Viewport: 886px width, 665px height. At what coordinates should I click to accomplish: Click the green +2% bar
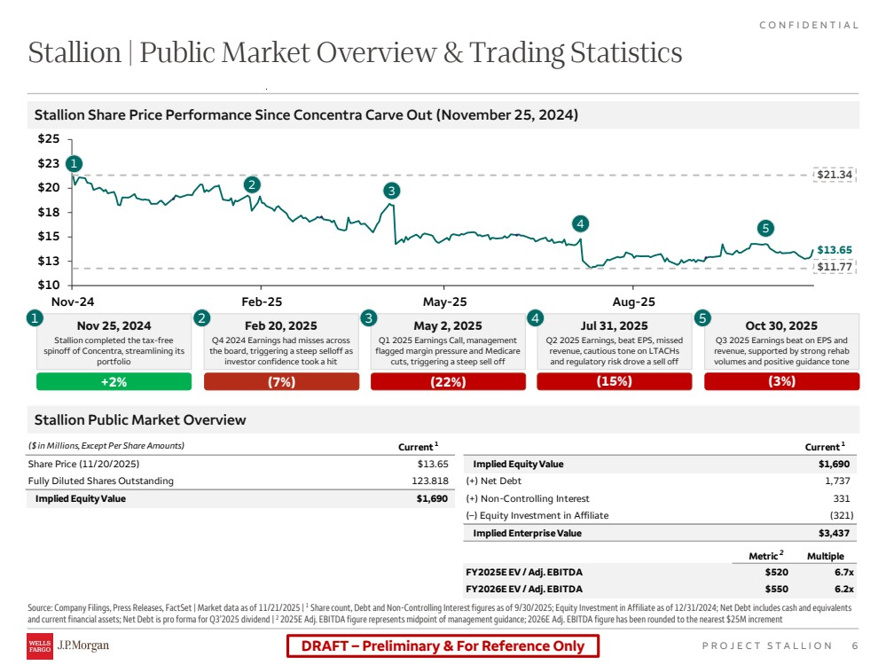point(114,381)
